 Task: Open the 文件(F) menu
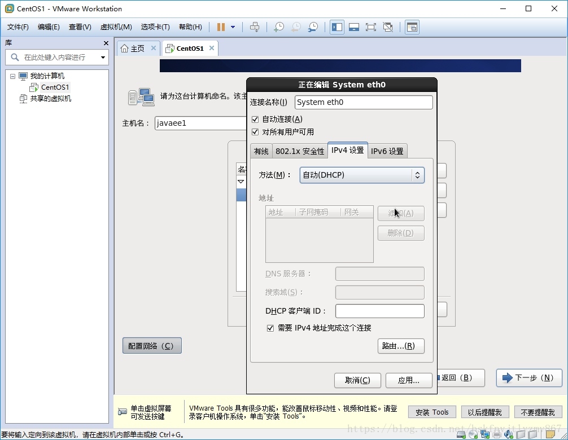point(18,27)
